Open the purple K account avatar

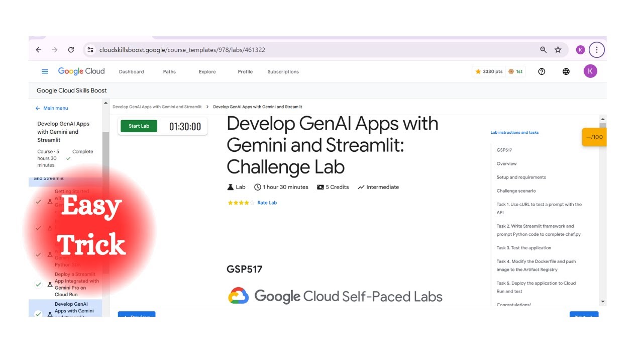[590, 71]
